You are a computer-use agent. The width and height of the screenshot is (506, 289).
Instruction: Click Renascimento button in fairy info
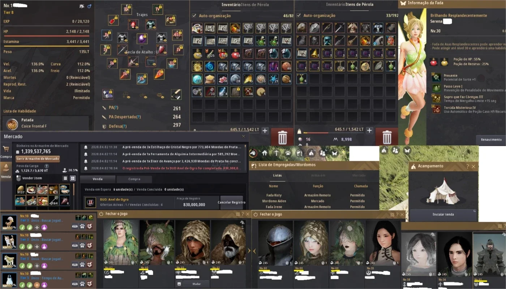pos(491,139)
